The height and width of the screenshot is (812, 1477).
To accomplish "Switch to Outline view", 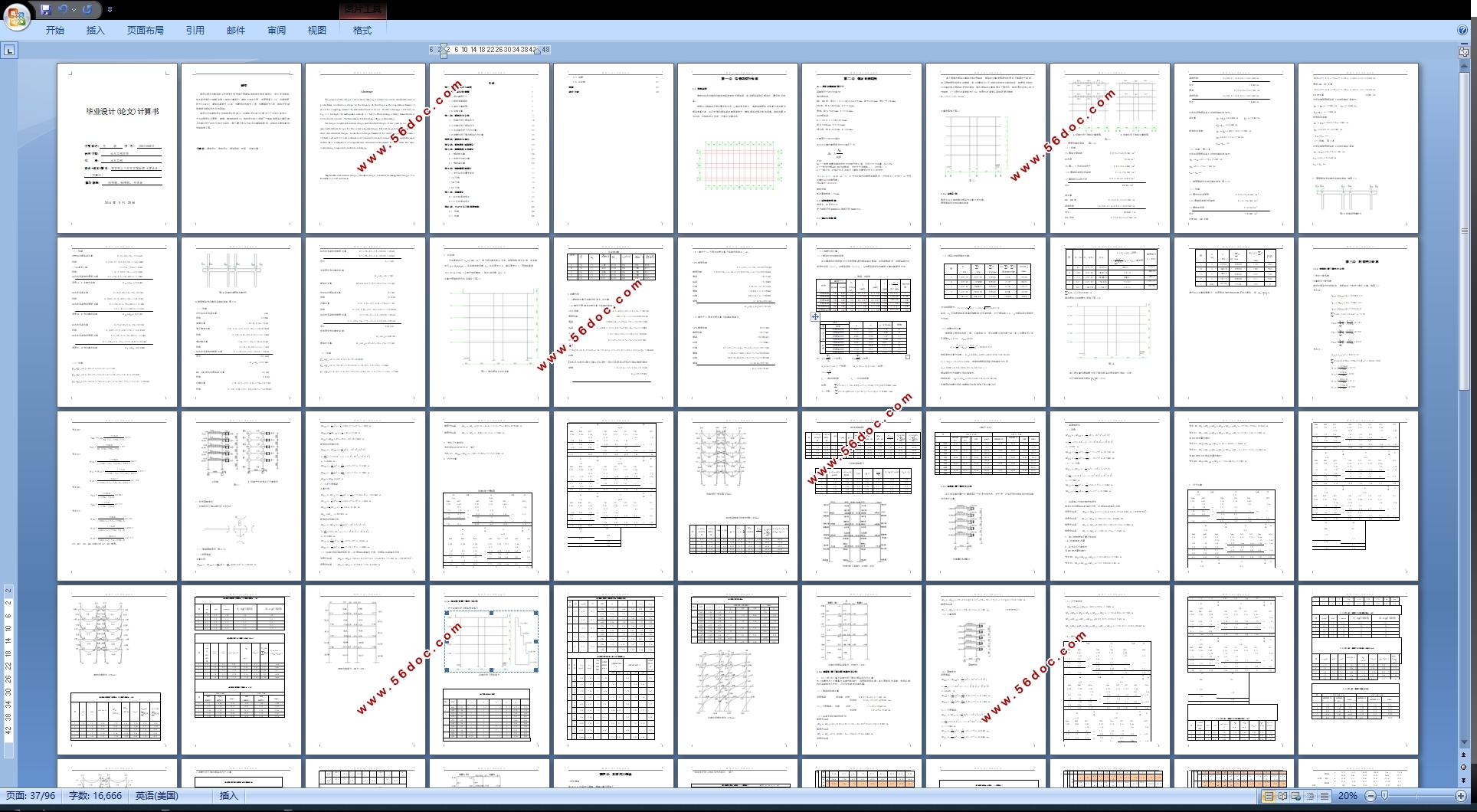I will [x=1310, y=797].
